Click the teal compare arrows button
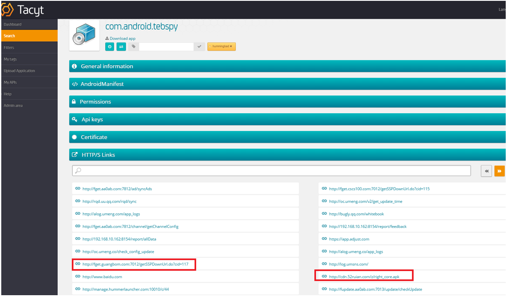The width and height of the screenshot is (507, 299). coord(121,47)
